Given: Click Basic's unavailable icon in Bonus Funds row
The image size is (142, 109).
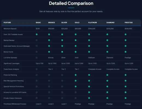Looking at the screenshot, I should pos(37,52).
